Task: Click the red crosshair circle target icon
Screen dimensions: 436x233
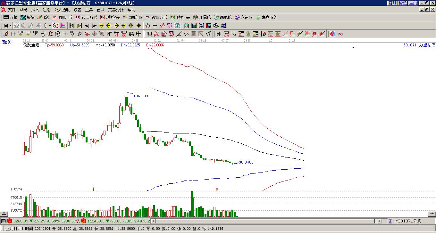Action: tap(87, 34)
